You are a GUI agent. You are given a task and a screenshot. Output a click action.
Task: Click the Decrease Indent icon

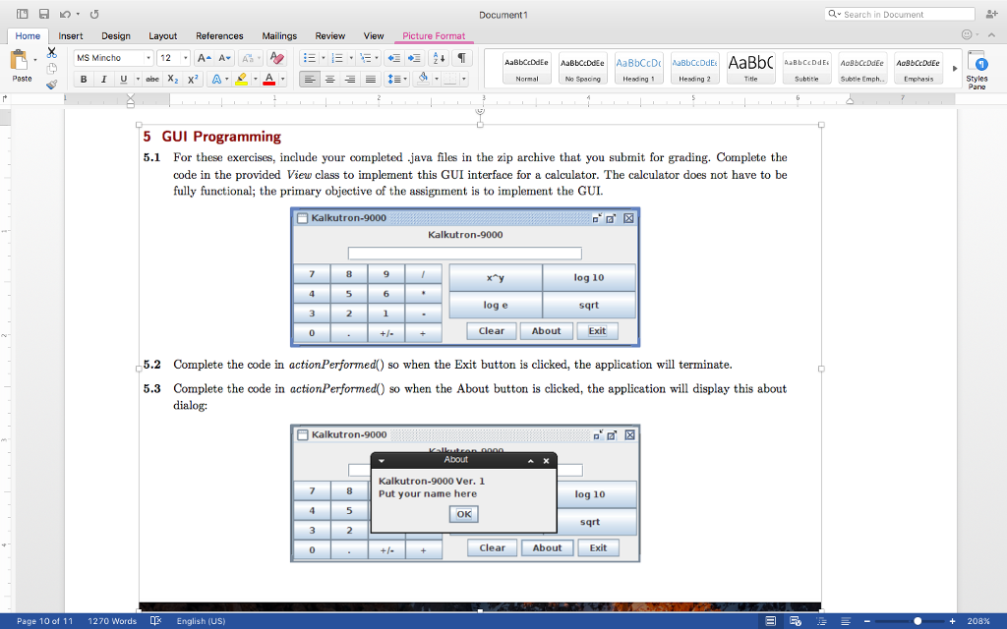pyautogui.click(x=393, y=58)
